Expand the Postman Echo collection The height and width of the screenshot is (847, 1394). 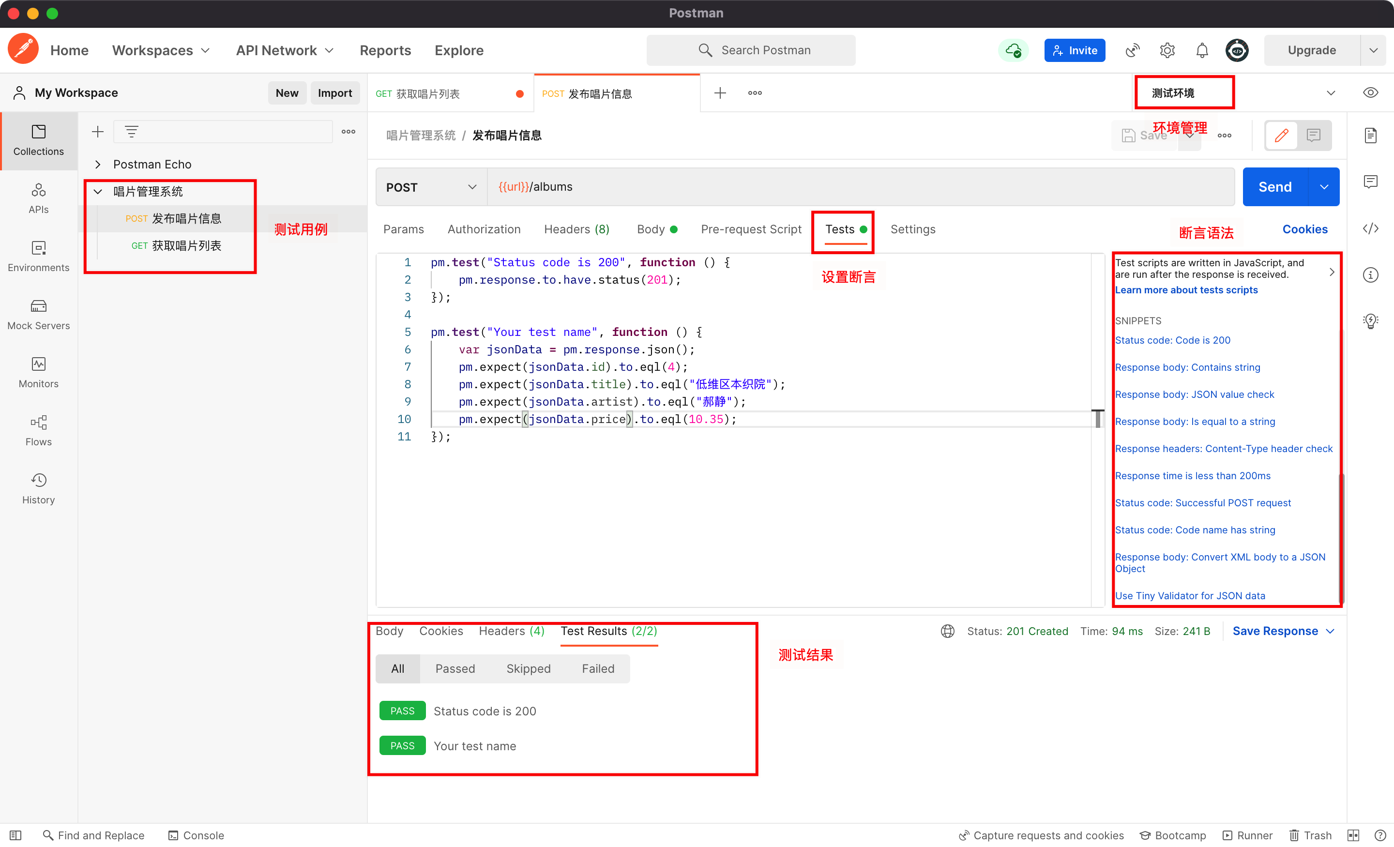(x=98, y=164)
